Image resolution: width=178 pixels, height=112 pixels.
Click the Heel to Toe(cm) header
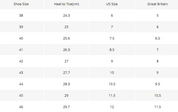click(x=66, y=4)
